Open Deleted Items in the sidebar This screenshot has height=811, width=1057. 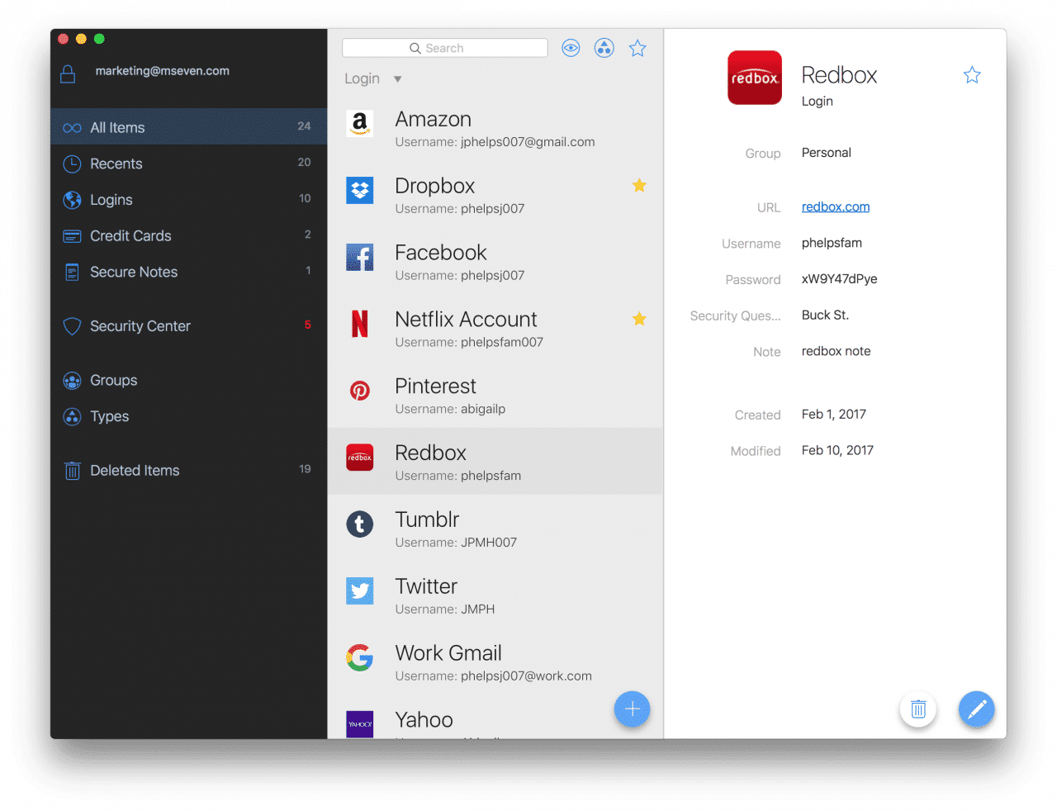[189, 471]
